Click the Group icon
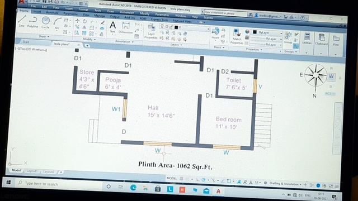 [x=288, y=38]
